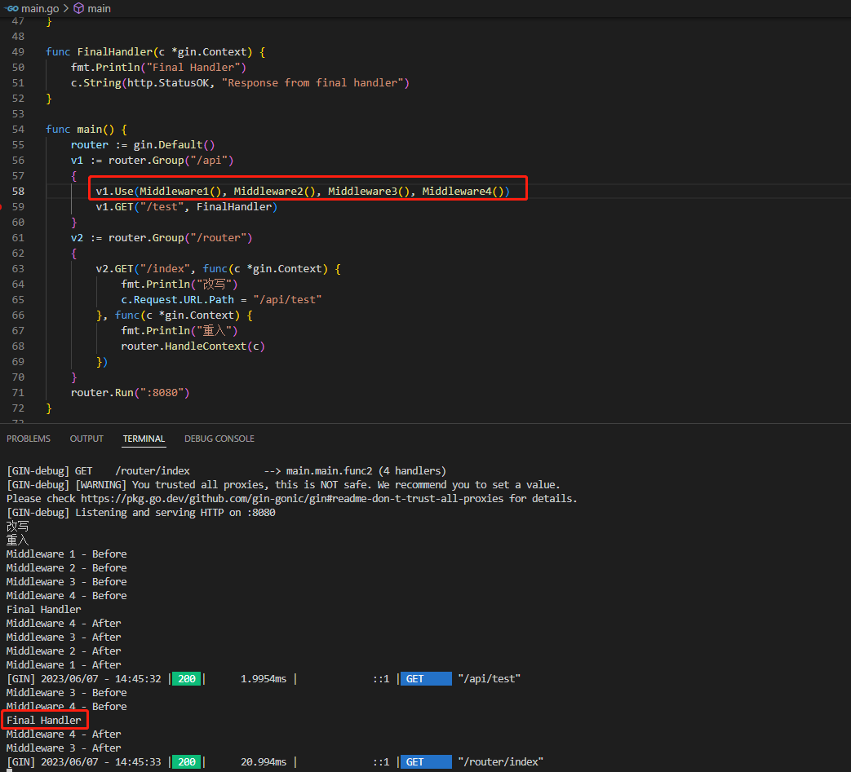Click the cube symbol icon beside main
Image resolution: width=851 pixels, height=772 pixels.
78,9
